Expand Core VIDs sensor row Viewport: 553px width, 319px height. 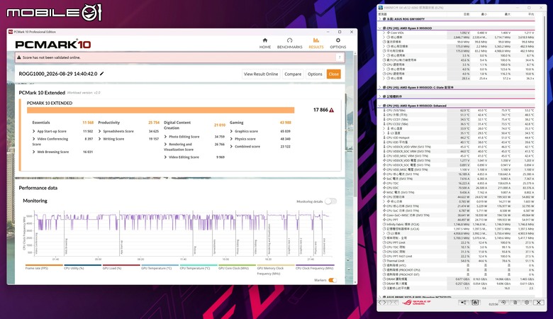tap(384, 33)
